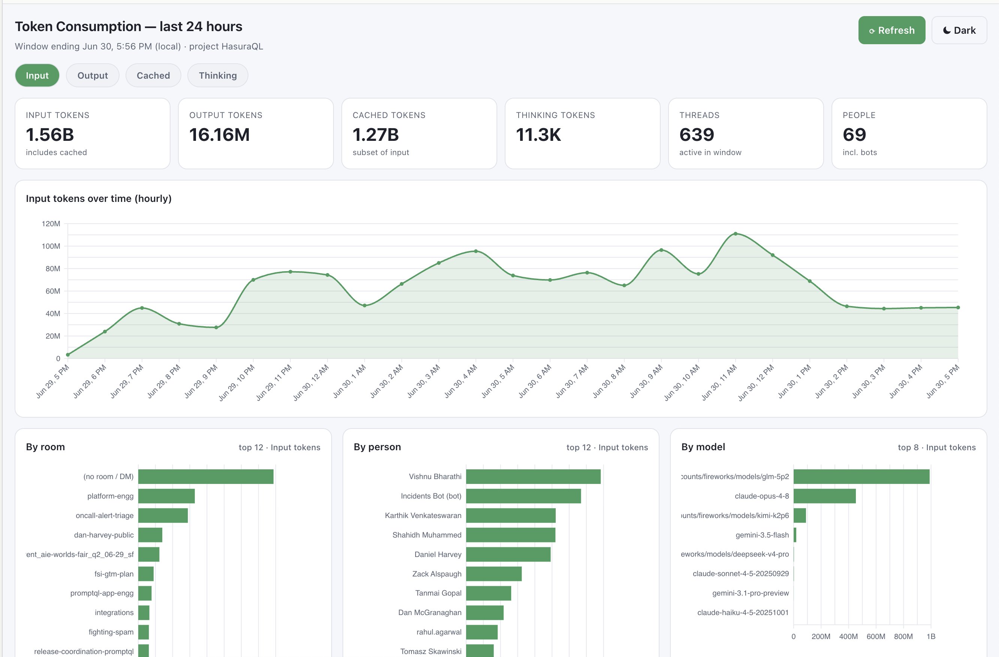
Task: Select the Thinking Tokens 11.3K card
Action: [x=582, y=133]
